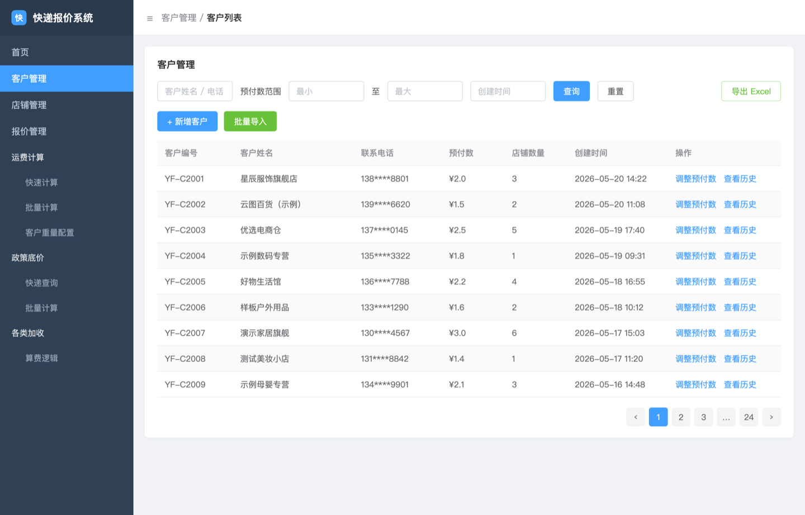
Task: Click the 创建时间 column header
Action: (x=591, y=153)
